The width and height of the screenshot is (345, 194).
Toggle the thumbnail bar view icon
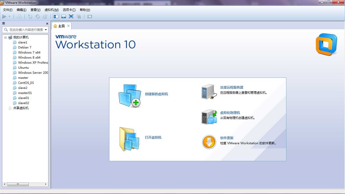tap(64, 16)
